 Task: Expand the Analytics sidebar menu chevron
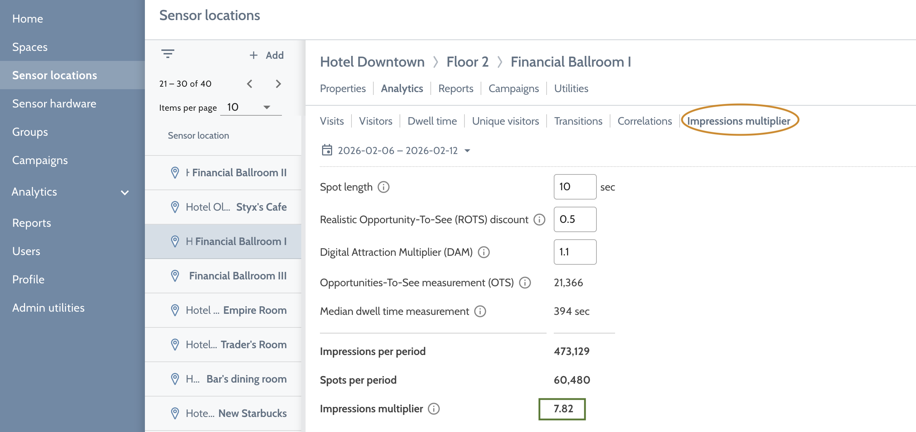pos(125,192)
